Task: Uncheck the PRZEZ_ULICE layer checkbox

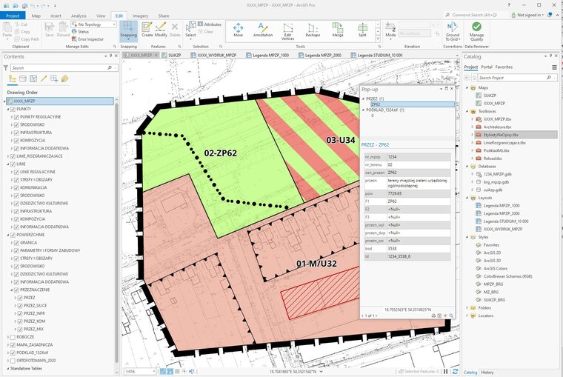Action: point(20,305)
